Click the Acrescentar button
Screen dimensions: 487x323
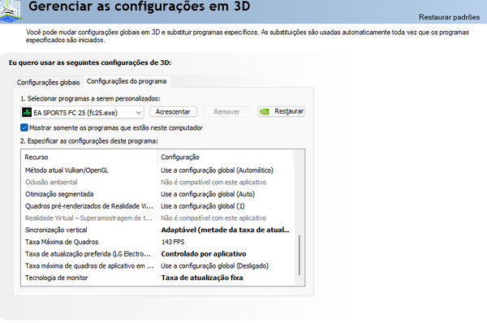pyautogui.click(x=174, y=112)
